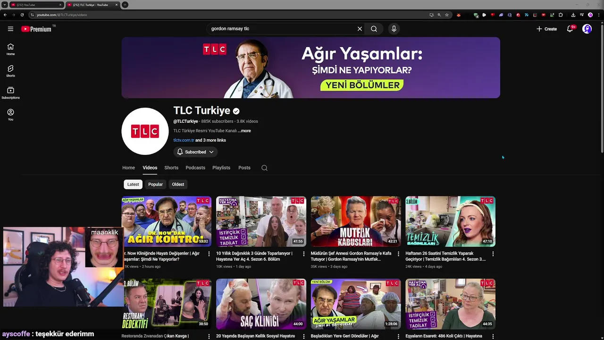Open options for Eşyaların Esareti video
This screenshot has width=604, height=340.
[x=493, y=336]
